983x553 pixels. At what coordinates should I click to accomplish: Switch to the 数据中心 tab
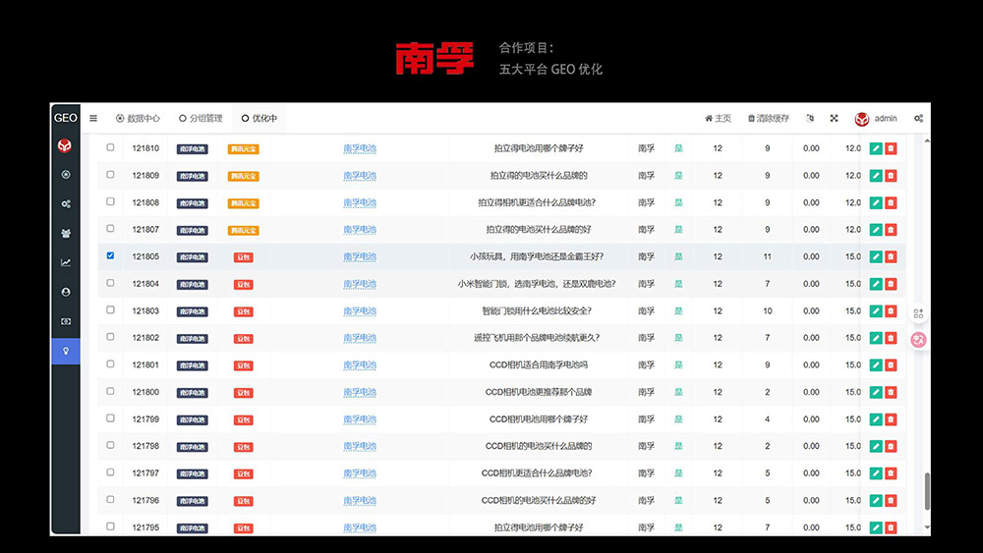(x=138, y=119)
